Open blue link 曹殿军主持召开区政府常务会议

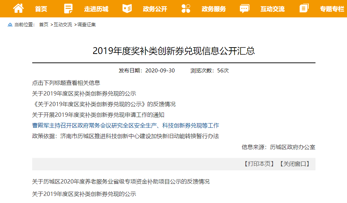tap(125, 126)
